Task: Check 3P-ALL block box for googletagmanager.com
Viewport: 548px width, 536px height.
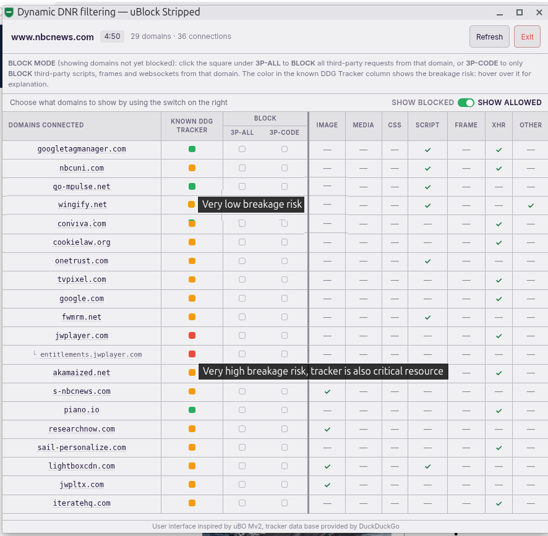Action: click(242, 149)
